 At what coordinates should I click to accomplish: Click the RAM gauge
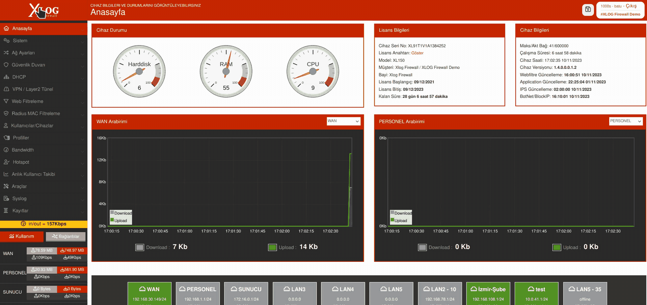pyautogui.click(x=226, y=72)
